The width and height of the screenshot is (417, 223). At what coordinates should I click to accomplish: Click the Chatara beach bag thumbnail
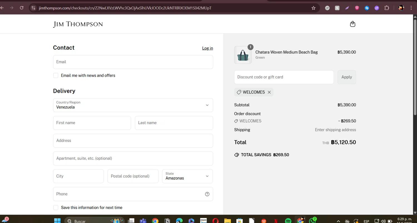243,55
